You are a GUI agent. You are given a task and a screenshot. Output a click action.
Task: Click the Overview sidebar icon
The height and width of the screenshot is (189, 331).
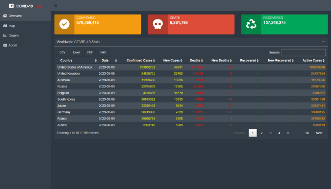coord(5,16)
